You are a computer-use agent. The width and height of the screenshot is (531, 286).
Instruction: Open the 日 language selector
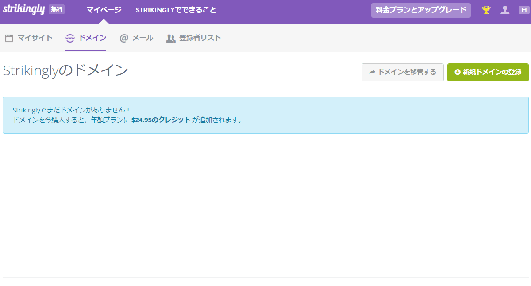coord(524,9)
